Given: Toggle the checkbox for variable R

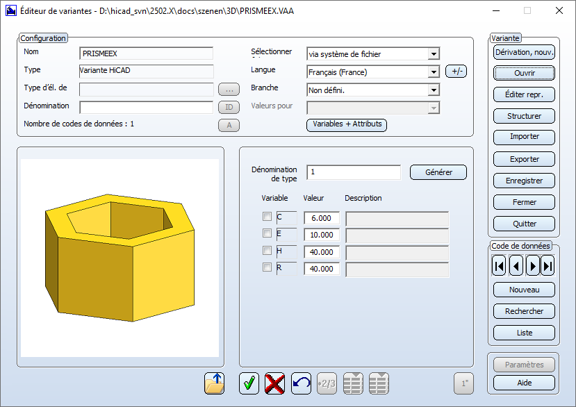Looking at the screenshot, I should point(267,267).
